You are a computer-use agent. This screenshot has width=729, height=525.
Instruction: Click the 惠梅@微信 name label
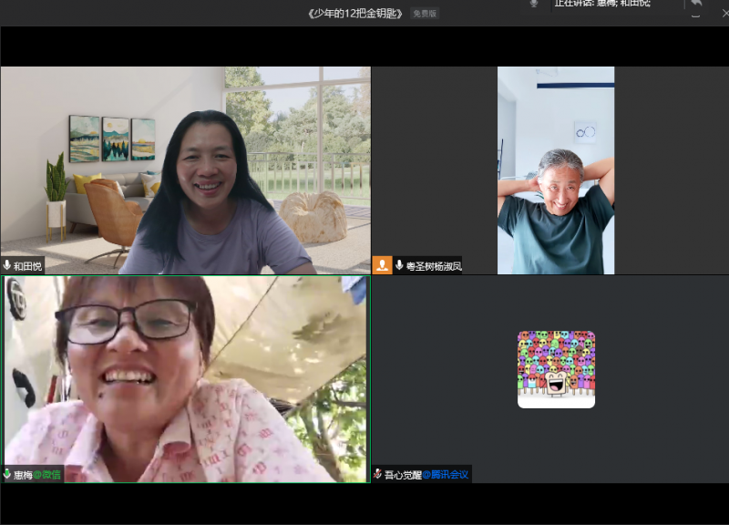37,474
